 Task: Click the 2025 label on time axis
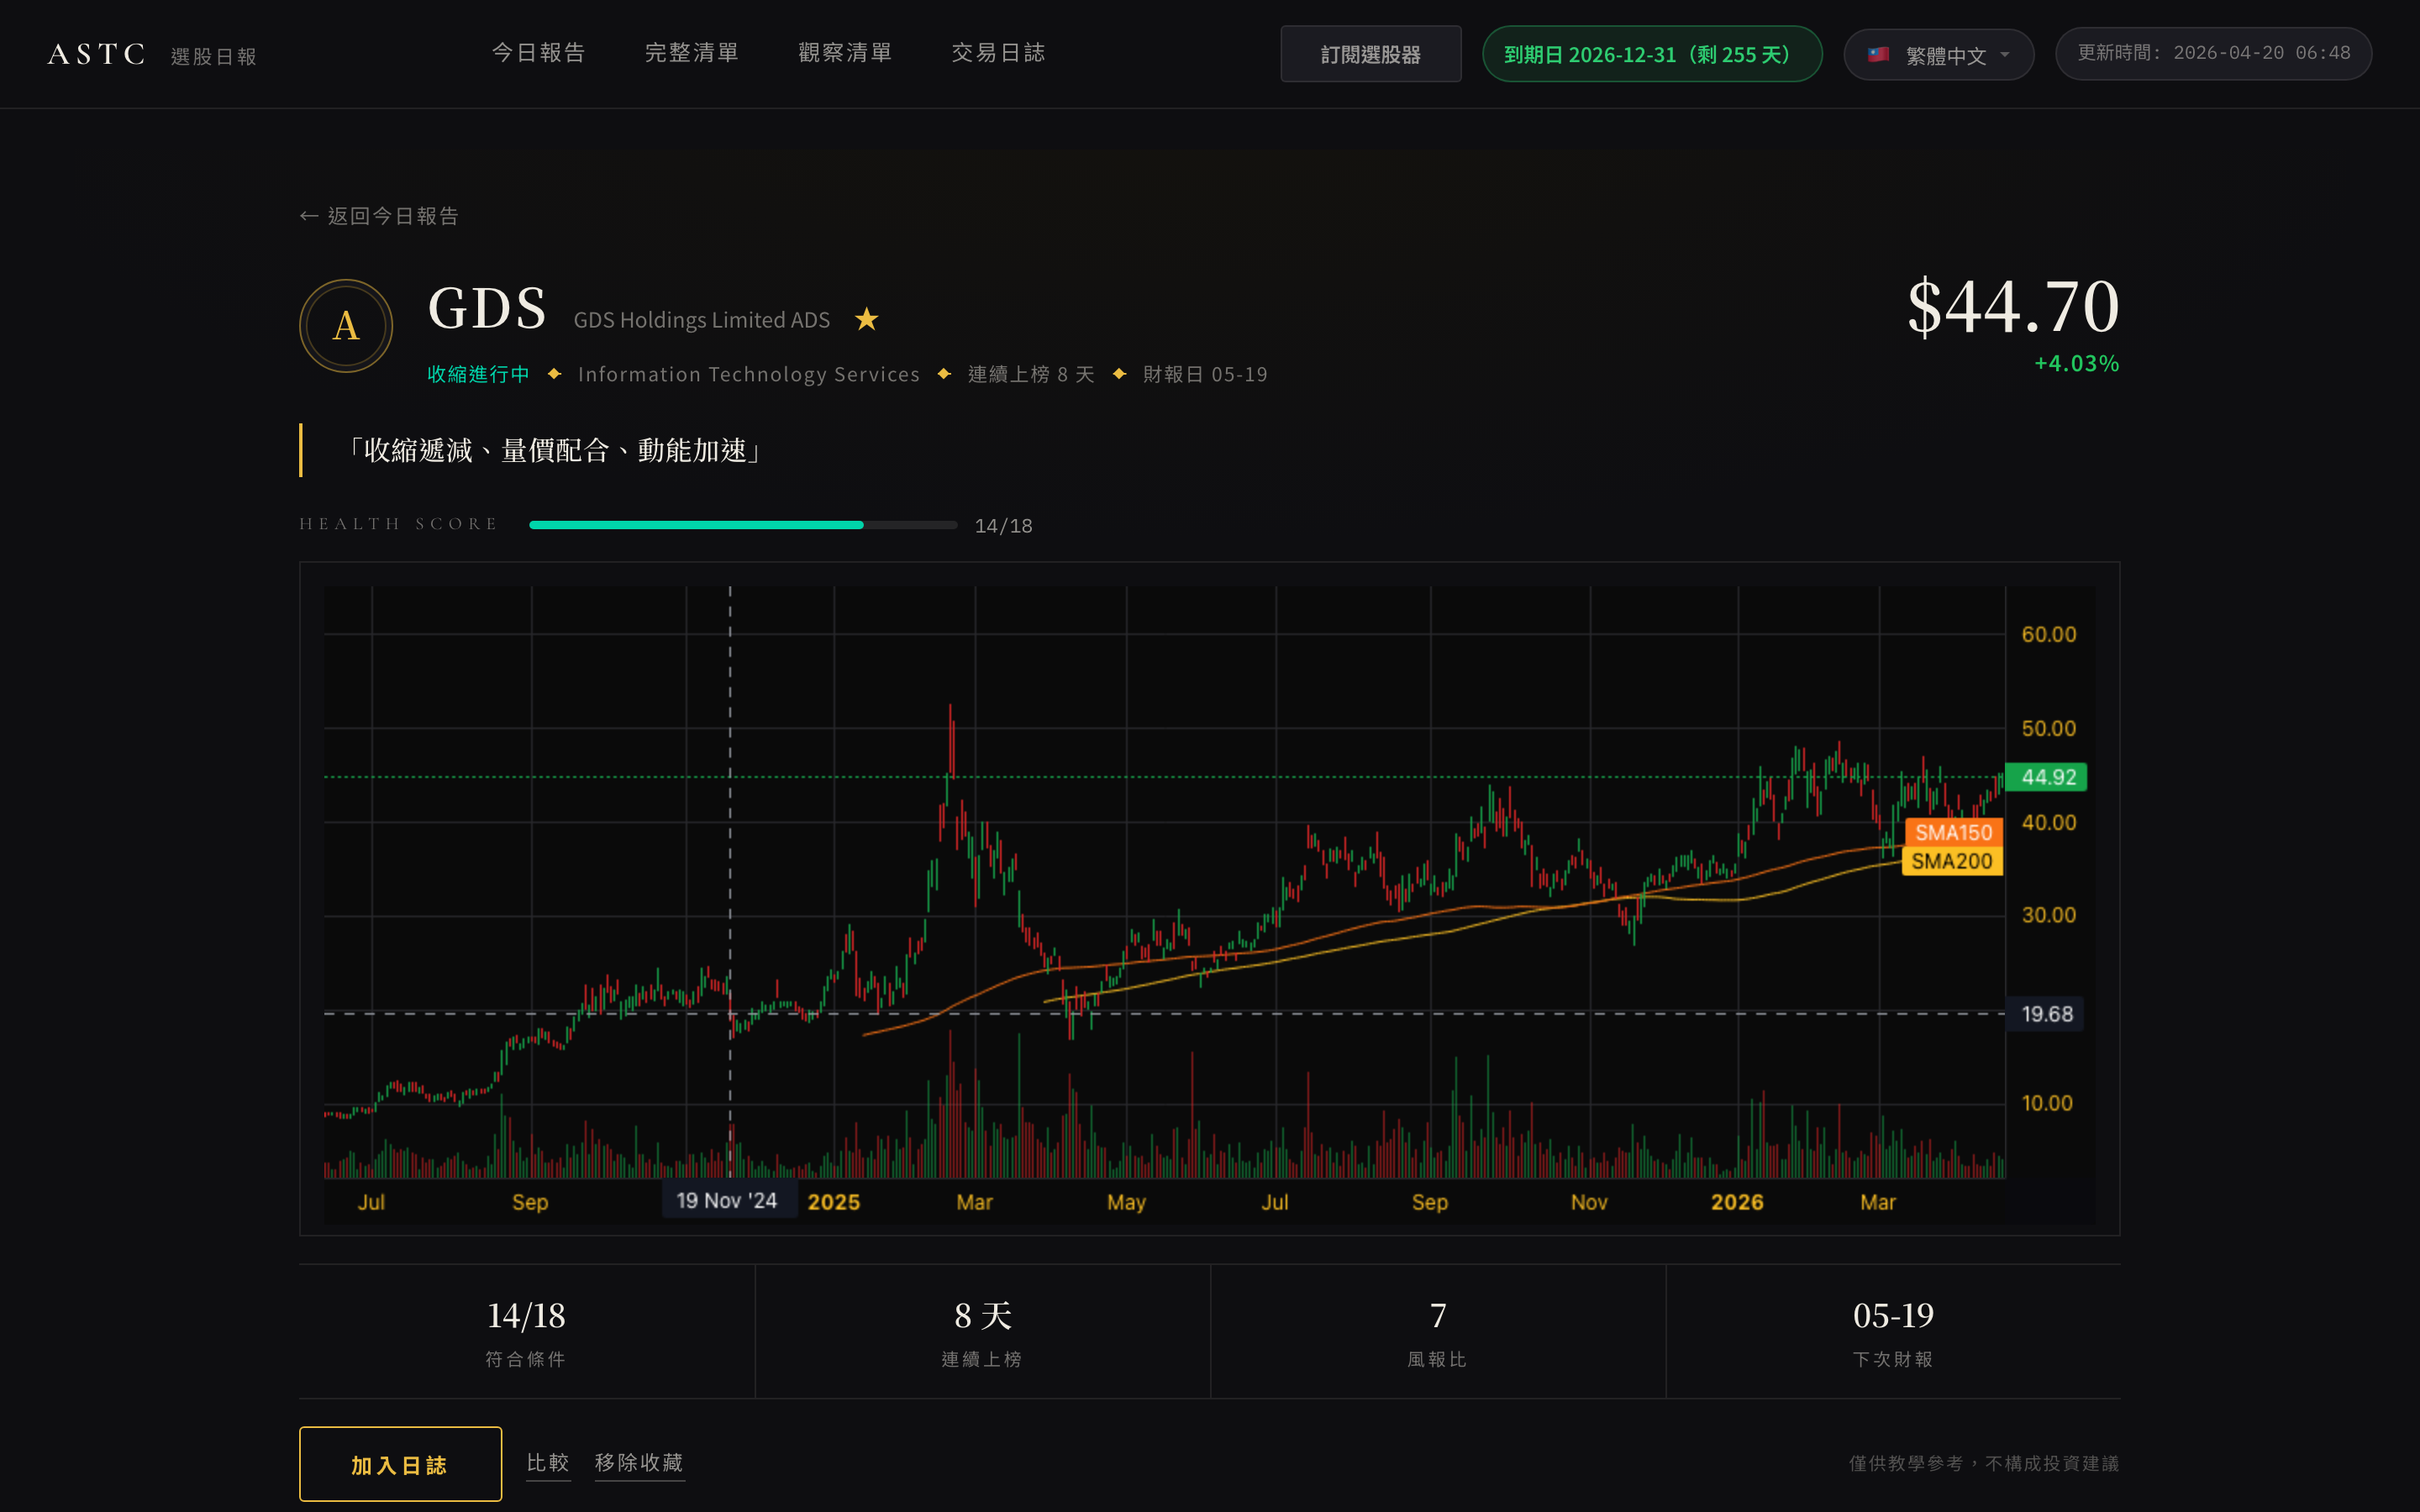833,1202
